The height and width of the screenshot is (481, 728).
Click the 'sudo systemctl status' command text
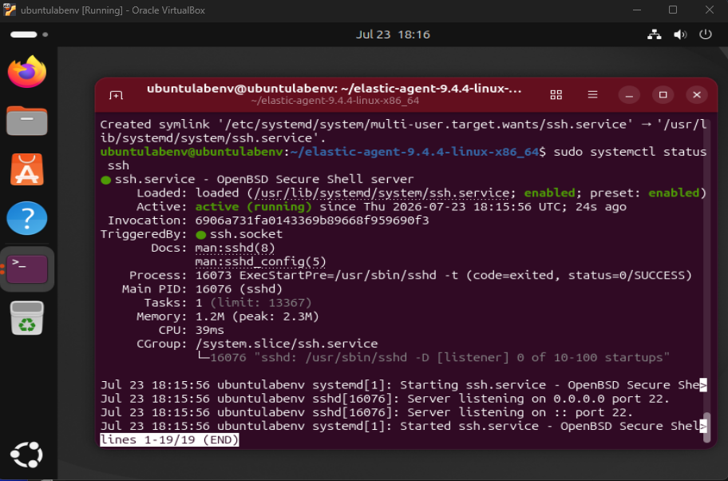pyautogui.click(x=630, y=152)
